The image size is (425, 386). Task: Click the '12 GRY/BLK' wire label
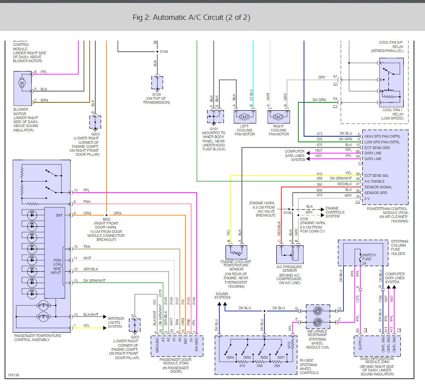pos(86,269)
